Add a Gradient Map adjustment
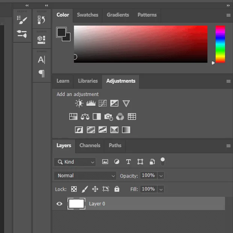Viewport: 233px width, 233px height. (126, 130)
